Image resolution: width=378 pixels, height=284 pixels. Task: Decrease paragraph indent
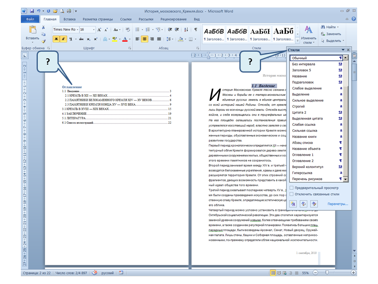coord(170,30)
